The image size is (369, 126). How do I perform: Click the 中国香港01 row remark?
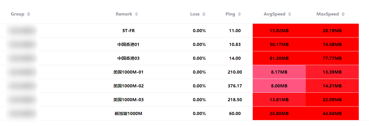pyautogui.click(x=128, y=44)
